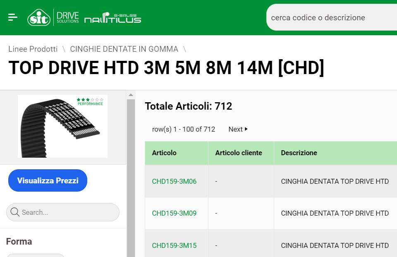Sort by the Articolo column header
The width and height of the screenshot is (397, 257).
[x=164, y=153]
